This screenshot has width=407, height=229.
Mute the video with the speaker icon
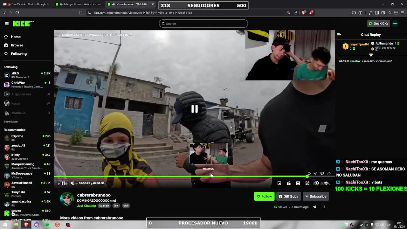tap(72, 183)
